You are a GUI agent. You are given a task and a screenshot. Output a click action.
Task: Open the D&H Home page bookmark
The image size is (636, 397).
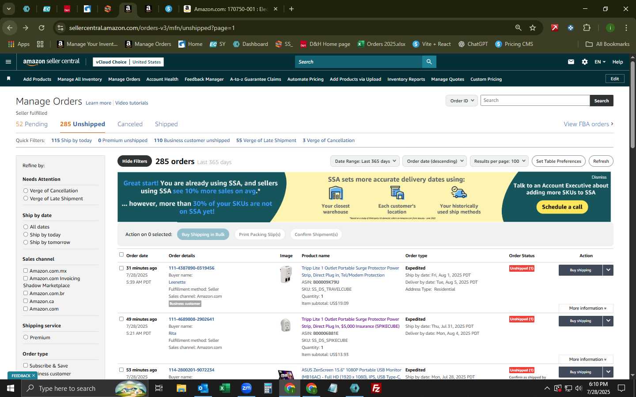(325, 44)
